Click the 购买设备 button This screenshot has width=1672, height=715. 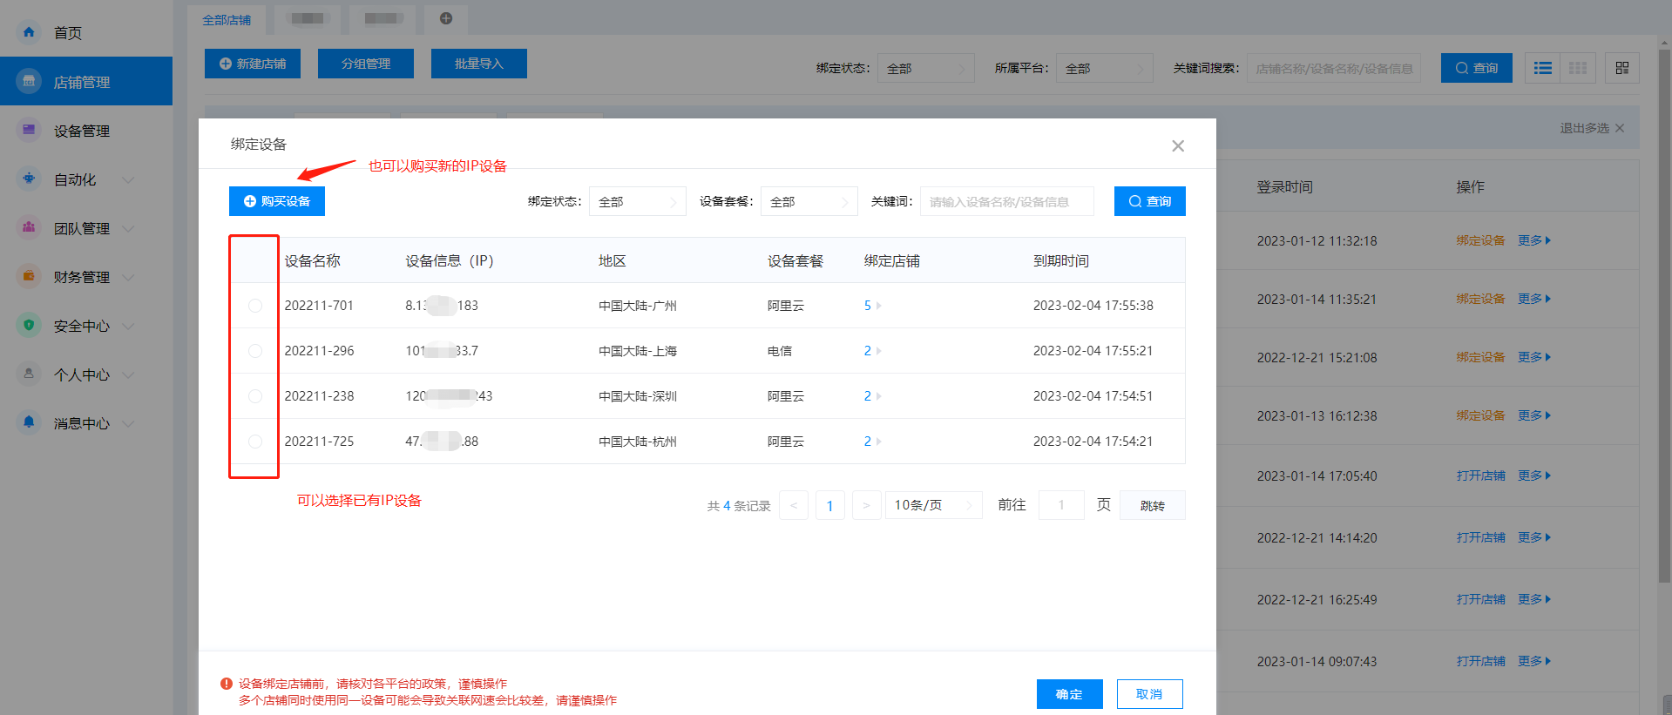(x=277, y=201)
